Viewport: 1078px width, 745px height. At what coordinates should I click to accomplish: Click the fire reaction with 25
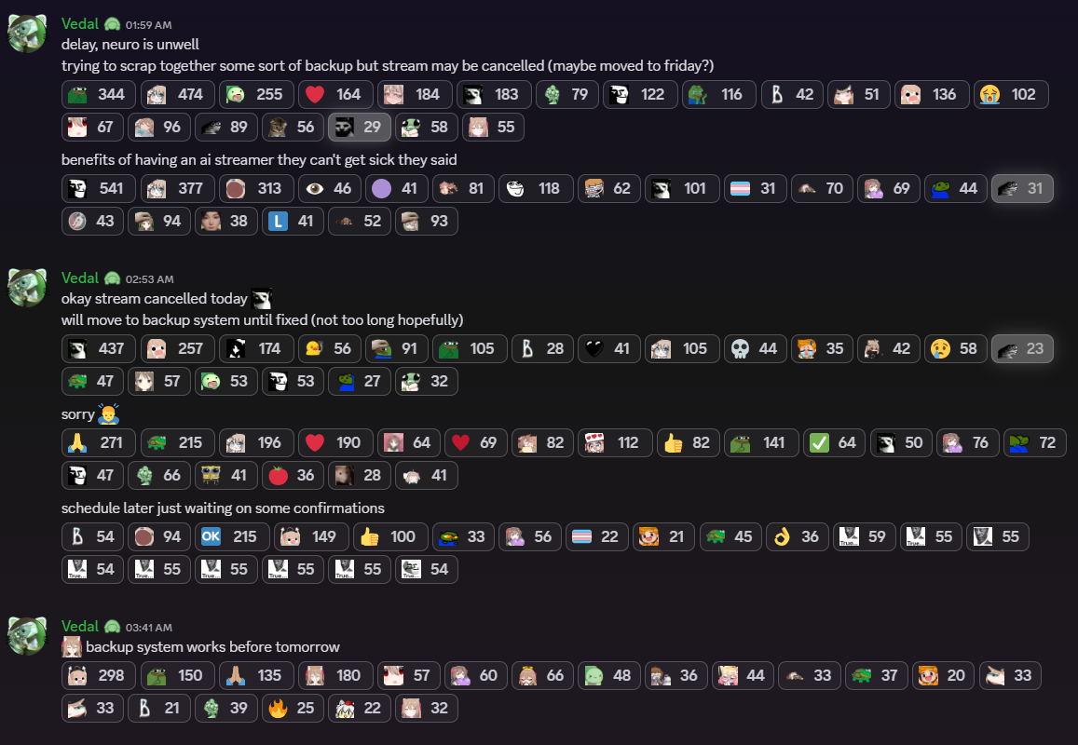click(x=293, y=709)
